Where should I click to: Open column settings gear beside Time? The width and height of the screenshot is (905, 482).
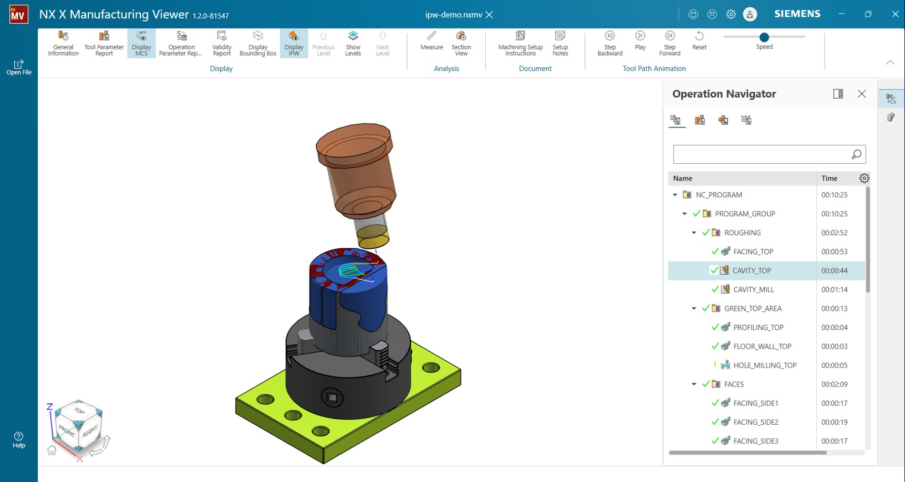tap(864, 178)
